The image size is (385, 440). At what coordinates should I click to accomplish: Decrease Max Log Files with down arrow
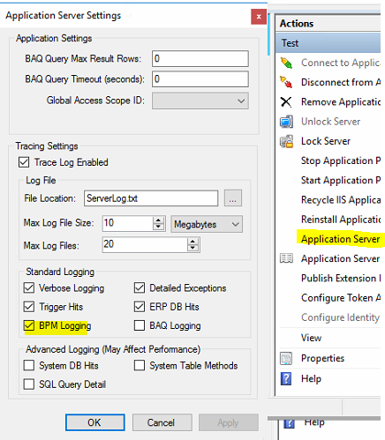(192, 249)
